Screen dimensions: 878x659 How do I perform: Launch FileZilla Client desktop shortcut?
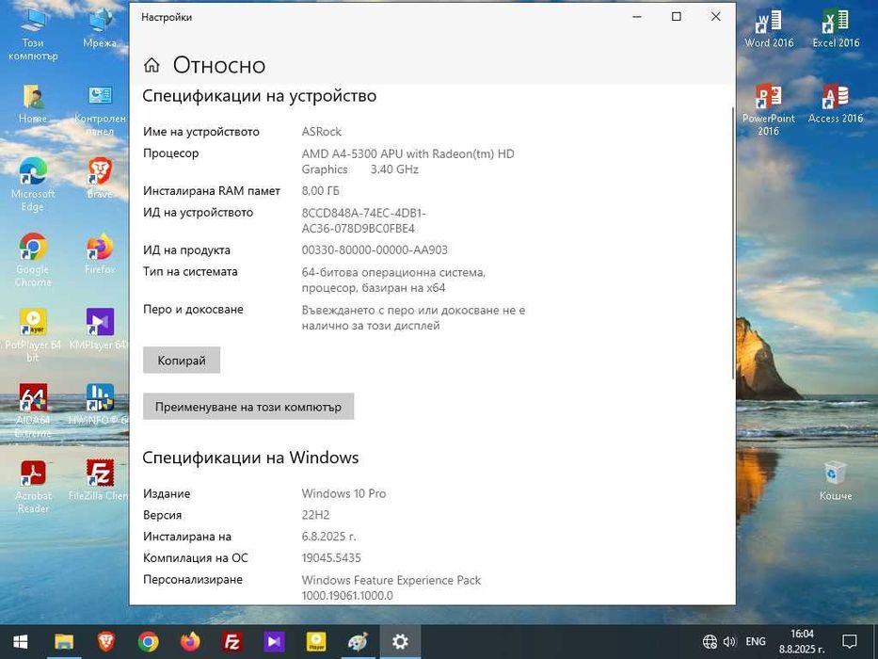click(100, 480)
